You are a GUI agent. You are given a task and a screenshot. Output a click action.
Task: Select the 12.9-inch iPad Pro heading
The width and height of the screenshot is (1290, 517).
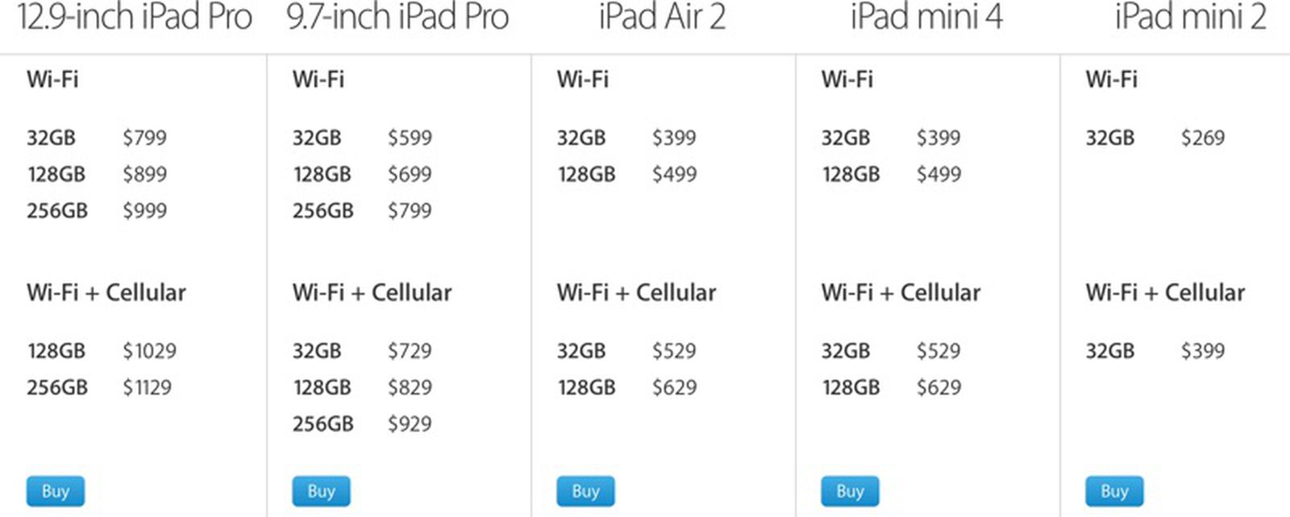click(x=135, y=18)
